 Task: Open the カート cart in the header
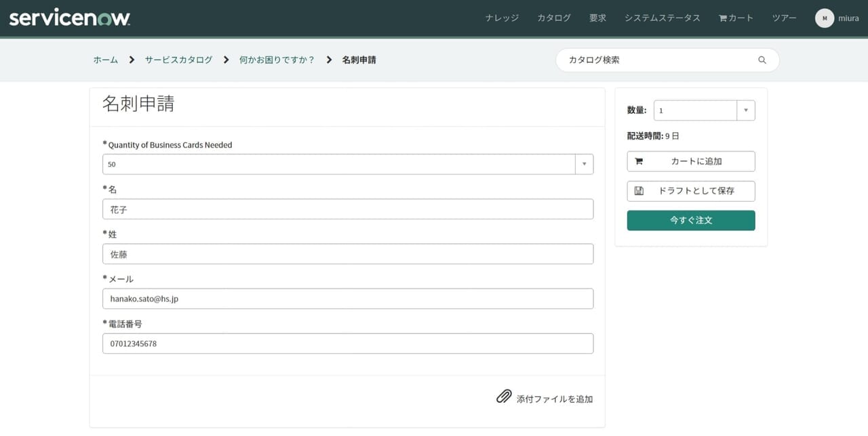tap(736, 18)
